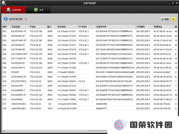179x134 pixels.
Task: Select device iDS-8116HF-ST in row 003
Action: [x=19, y=40]
